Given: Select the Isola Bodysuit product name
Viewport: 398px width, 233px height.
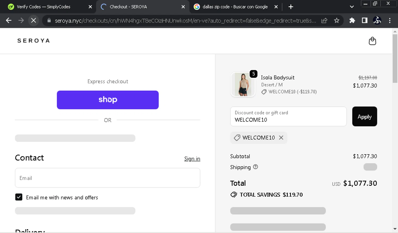Looking at the screenshot, I should click(x=278, y=77).
